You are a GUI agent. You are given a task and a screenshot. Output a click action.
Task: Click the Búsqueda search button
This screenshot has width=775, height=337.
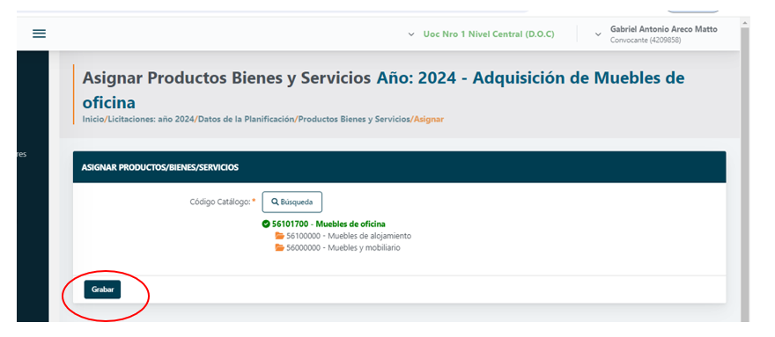(292, 202)
